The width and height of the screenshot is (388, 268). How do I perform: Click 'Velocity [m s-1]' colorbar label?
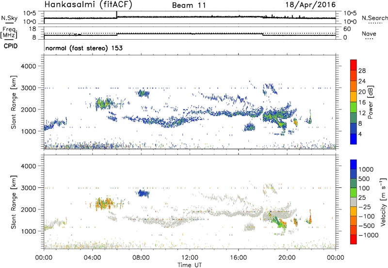coord(383,202)
